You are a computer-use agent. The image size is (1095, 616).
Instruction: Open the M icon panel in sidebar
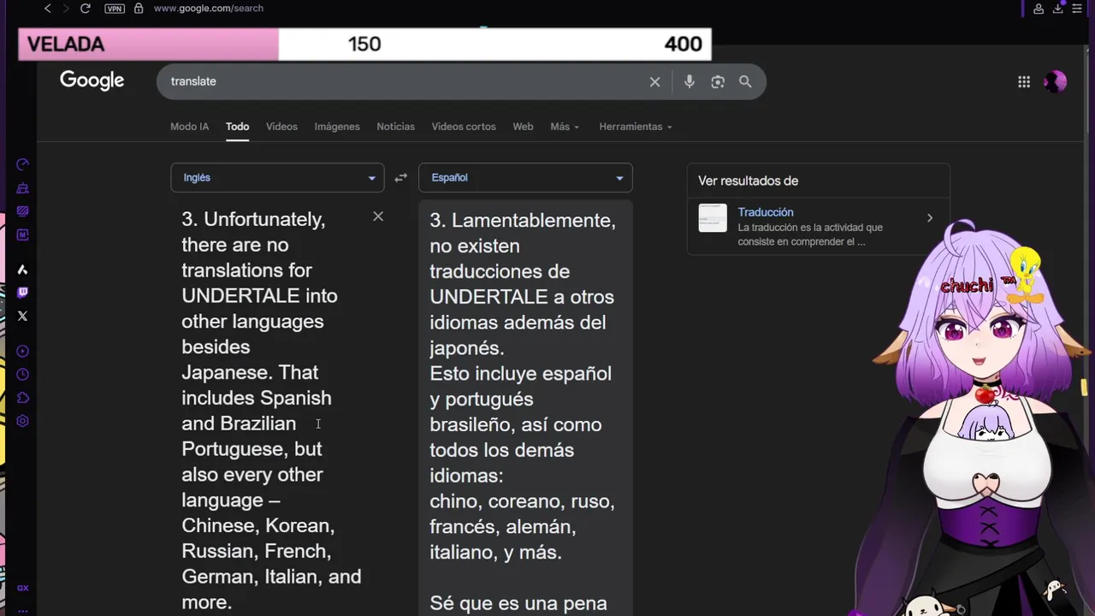23,234
